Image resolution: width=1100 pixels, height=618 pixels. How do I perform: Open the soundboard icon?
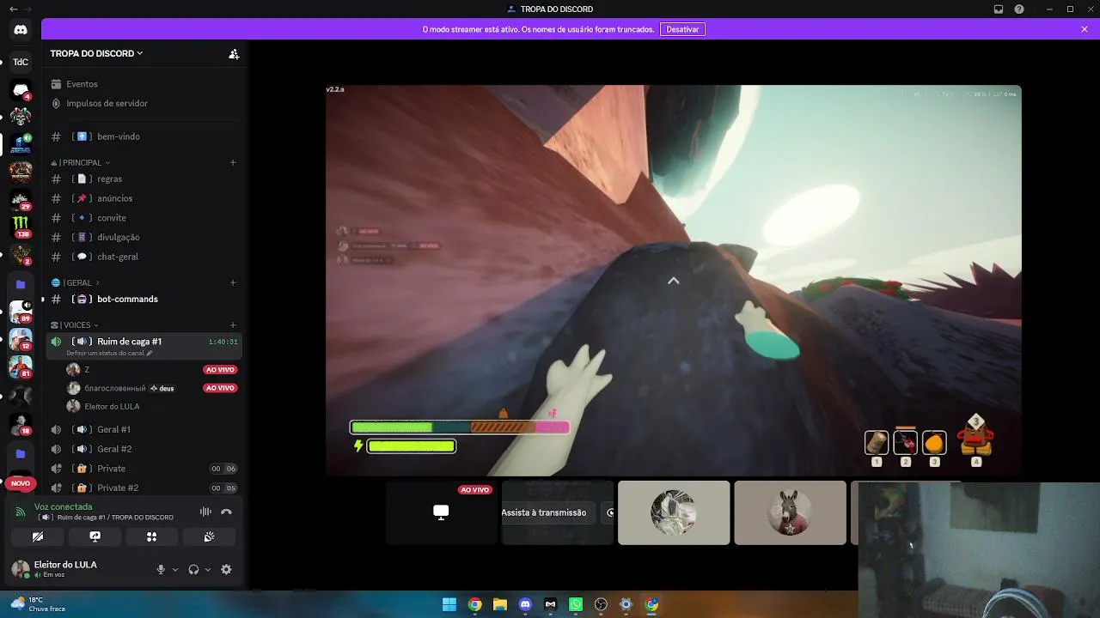pos(209,536)
